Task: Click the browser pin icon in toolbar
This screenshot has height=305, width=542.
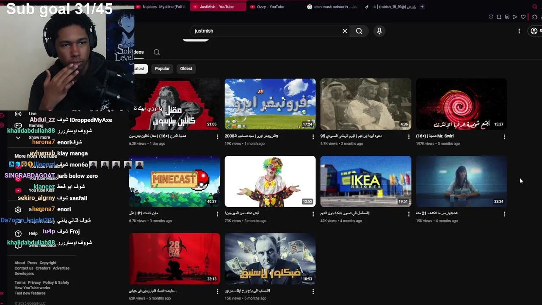Action: click(x=491, y=17)
